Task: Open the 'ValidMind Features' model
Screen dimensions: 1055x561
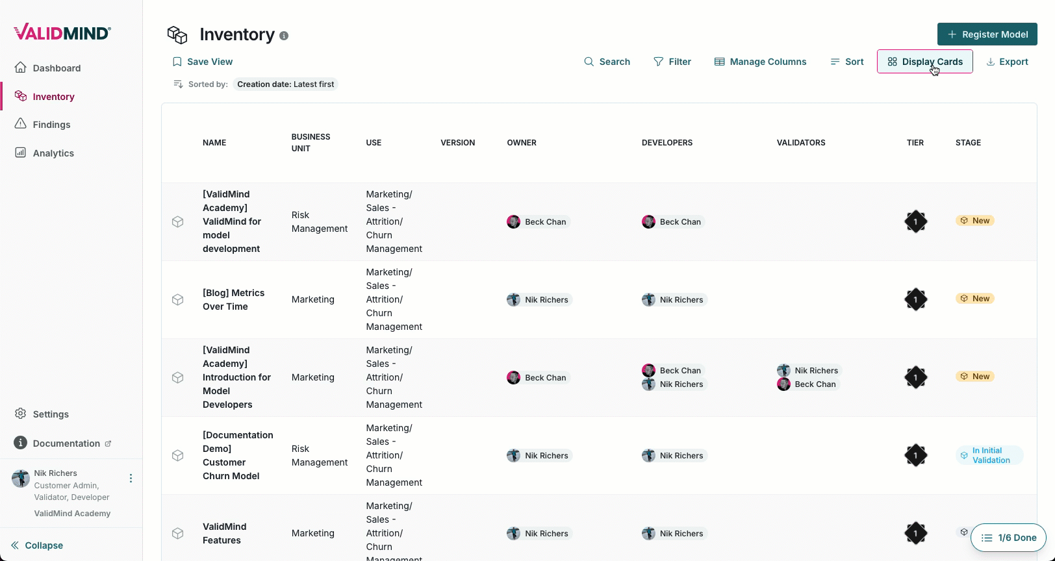Action: pos(225,533)
